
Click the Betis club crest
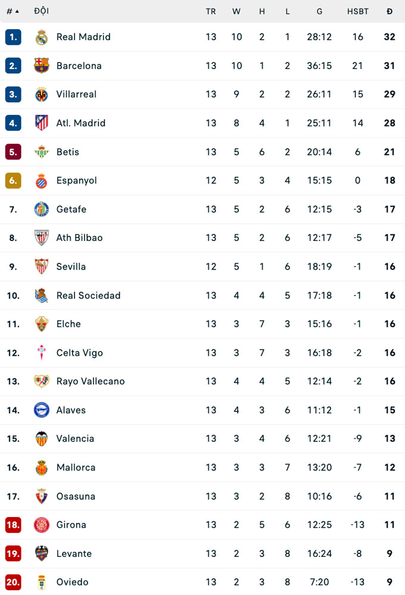click(x=41, y=152)
